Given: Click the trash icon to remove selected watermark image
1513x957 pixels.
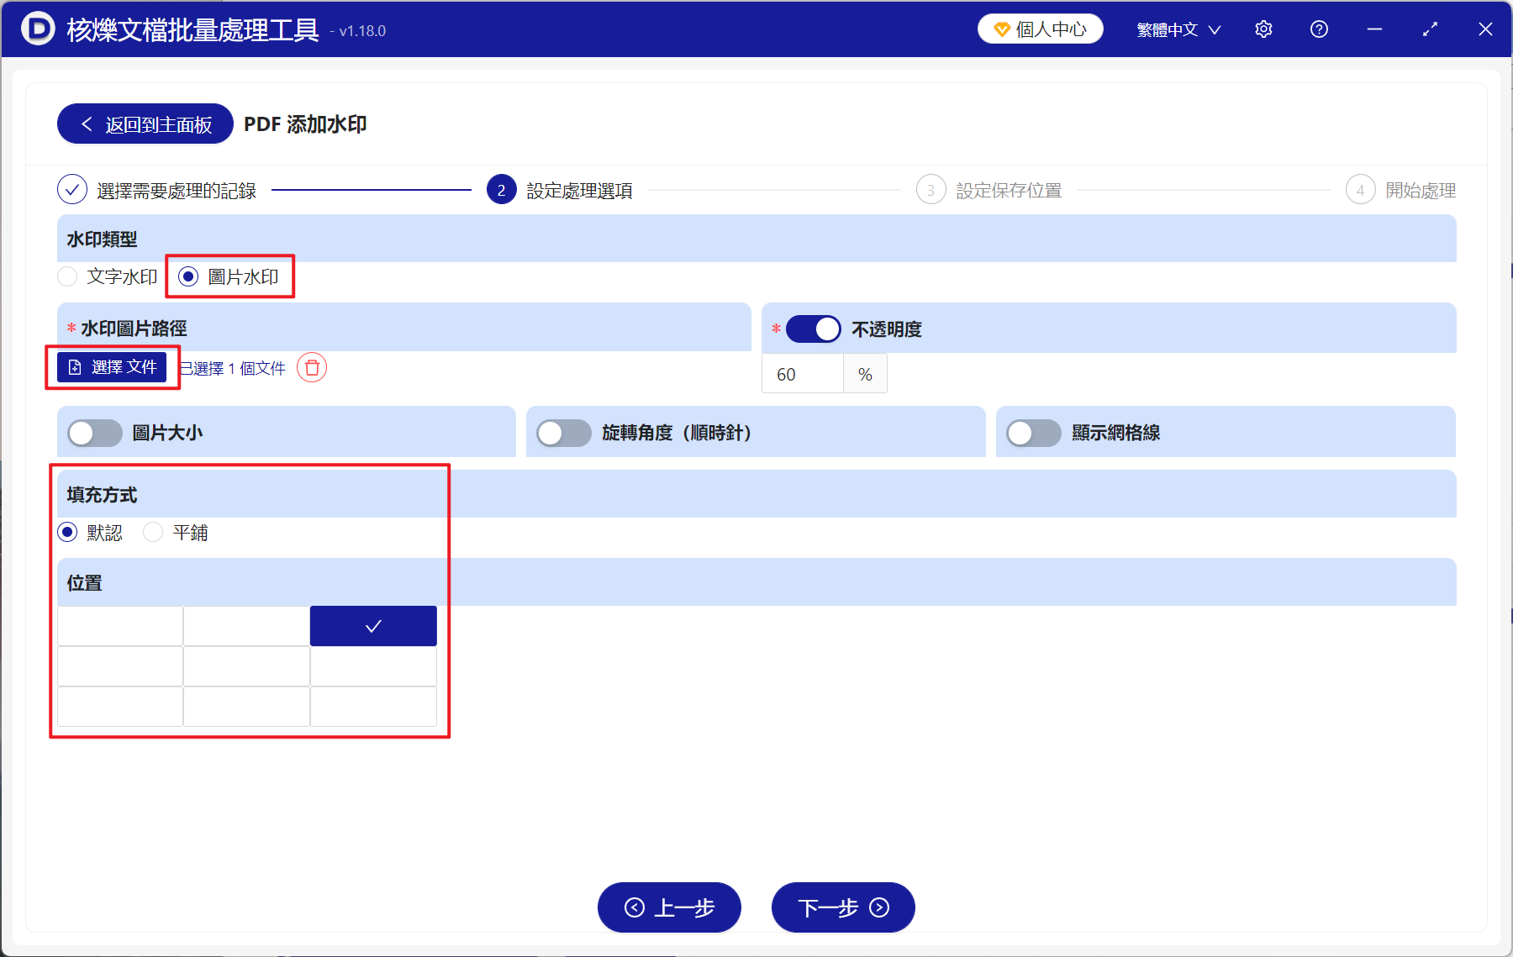Looking at the screenshot, I should click(x=311, y=368).
